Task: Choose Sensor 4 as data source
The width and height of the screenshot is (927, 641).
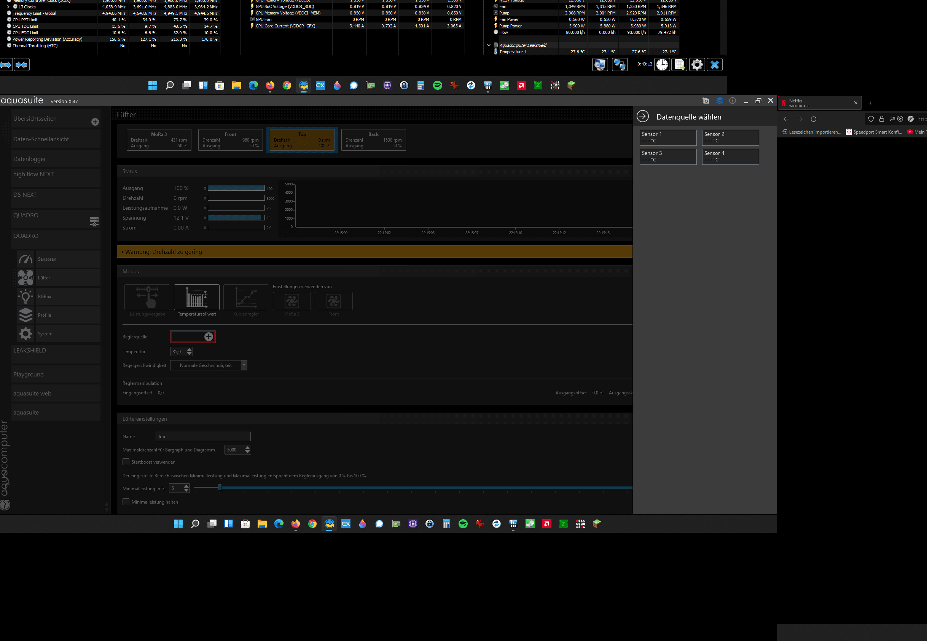Action: pos(730,157)
